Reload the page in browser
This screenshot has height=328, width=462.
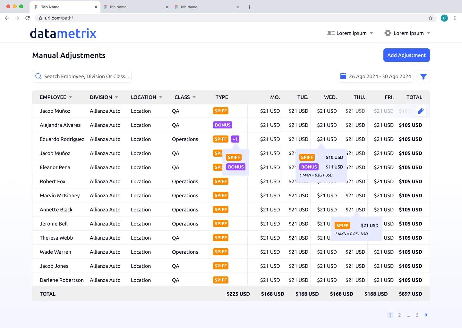click(28, 18)
